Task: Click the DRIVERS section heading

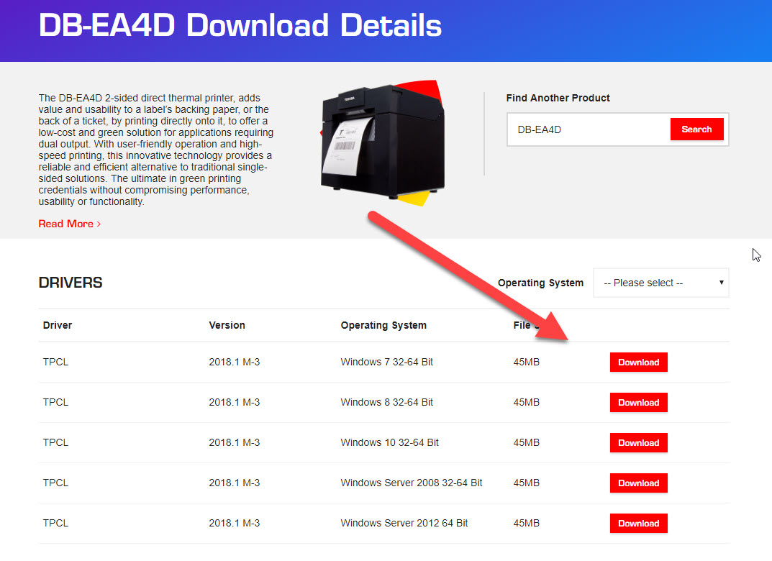Action: click(71, 283)
